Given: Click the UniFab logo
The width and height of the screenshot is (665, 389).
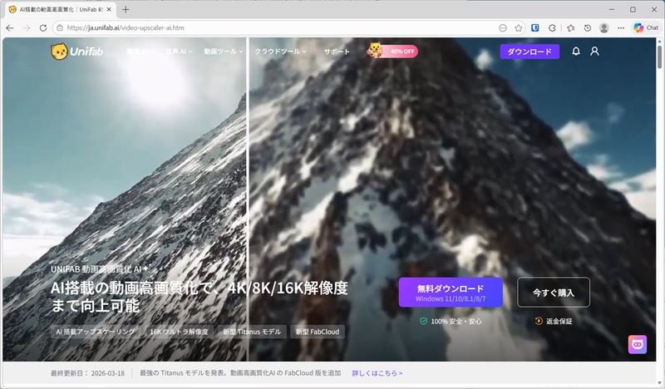Looking at the screenshot, I should [76, 52].
